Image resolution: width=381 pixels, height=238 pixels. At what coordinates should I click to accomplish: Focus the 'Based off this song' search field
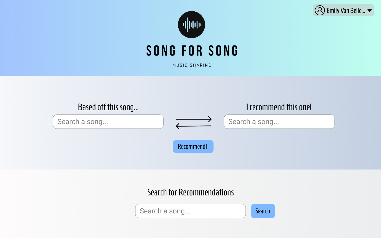pos(108,122)
